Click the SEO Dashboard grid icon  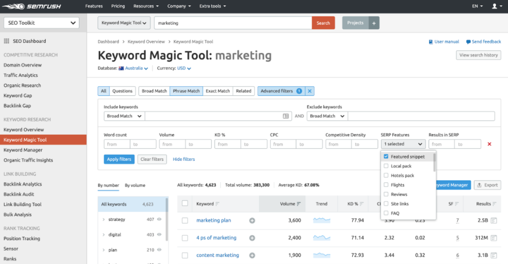[x=6, y=41]
